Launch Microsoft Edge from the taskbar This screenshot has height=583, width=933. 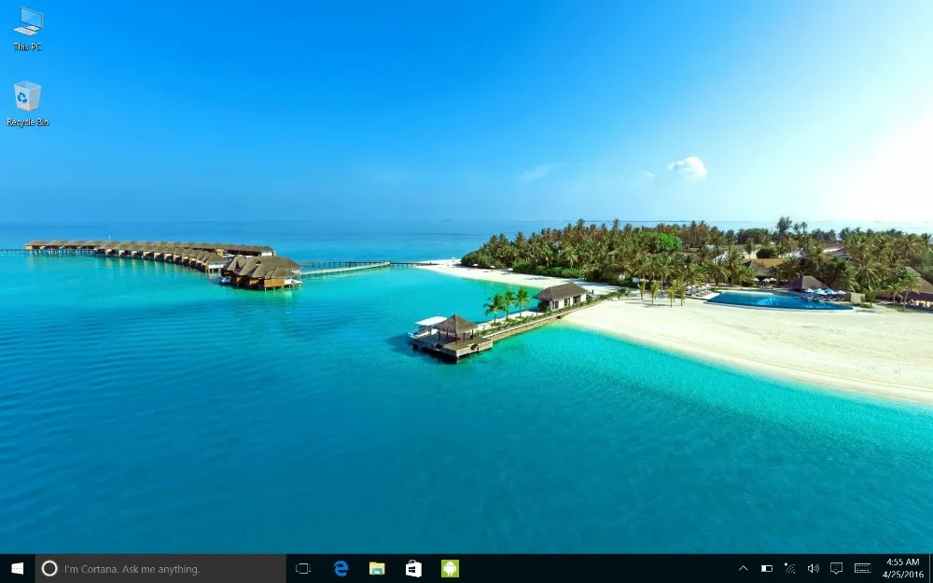(341, 569)
